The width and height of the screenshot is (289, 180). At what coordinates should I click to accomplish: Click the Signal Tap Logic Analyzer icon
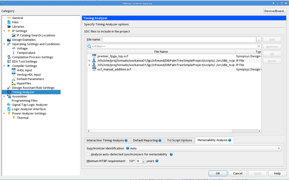[x=9, y=105]
